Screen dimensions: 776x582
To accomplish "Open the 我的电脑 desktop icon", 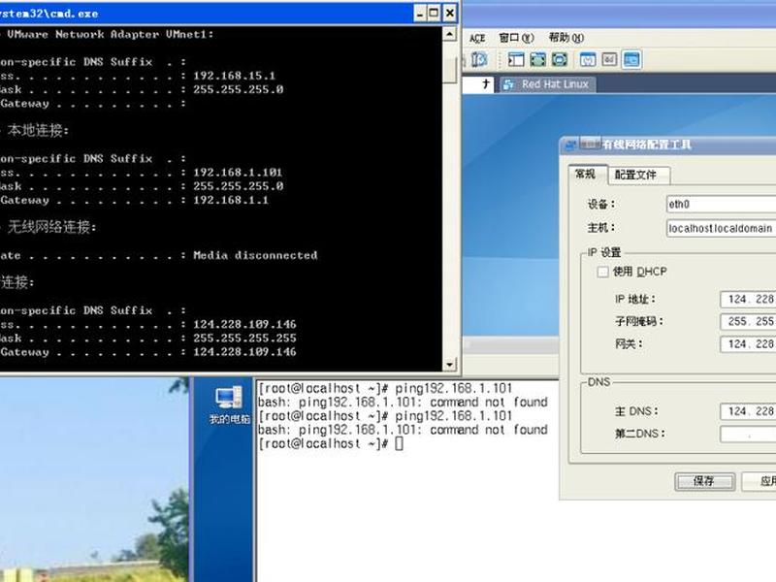I will [229, 404].
